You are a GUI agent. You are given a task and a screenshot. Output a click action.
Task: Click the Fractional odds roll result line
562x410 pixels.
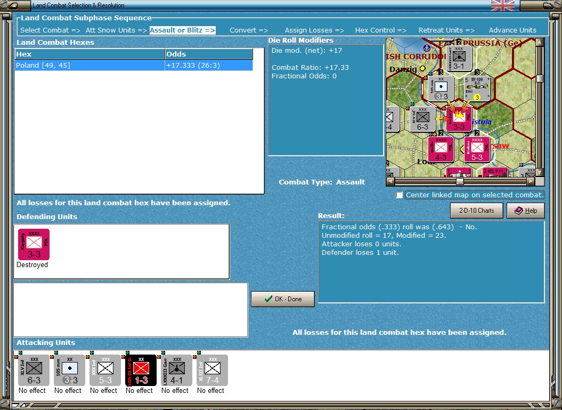[400, 227]
